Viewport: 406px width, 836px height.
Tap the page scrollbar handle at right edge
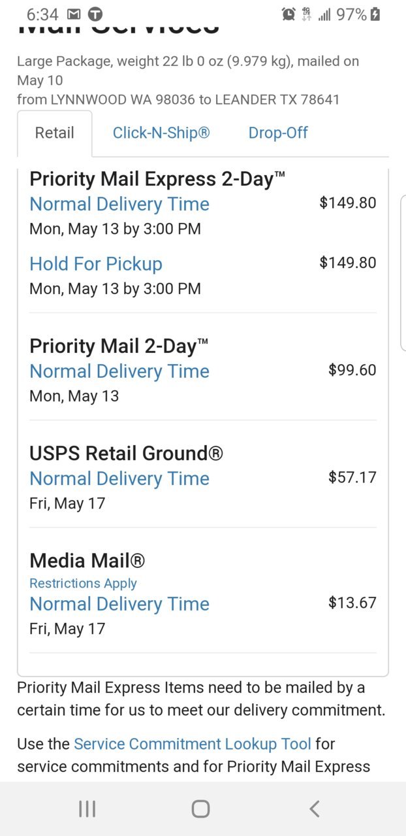[403, 273]
